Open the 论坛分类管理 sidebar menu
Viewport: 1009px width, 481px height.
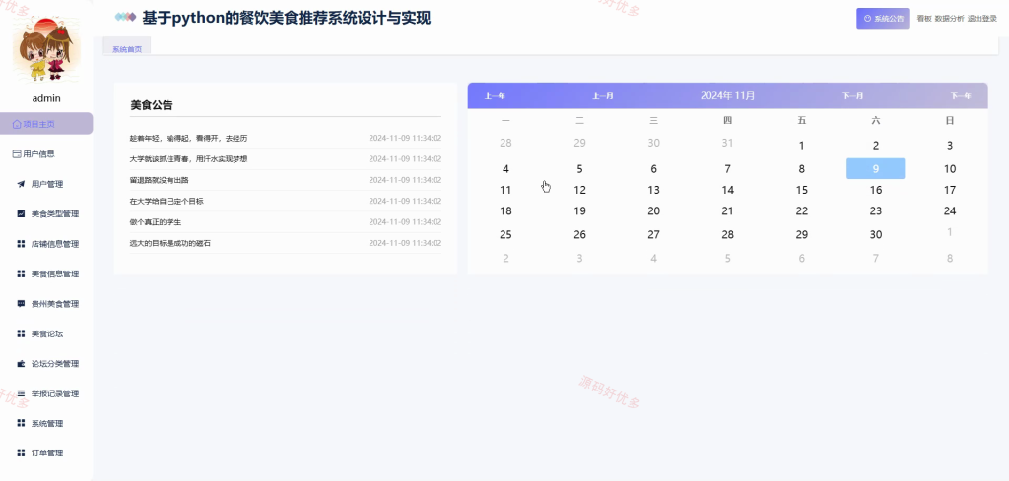click(46, 364)
